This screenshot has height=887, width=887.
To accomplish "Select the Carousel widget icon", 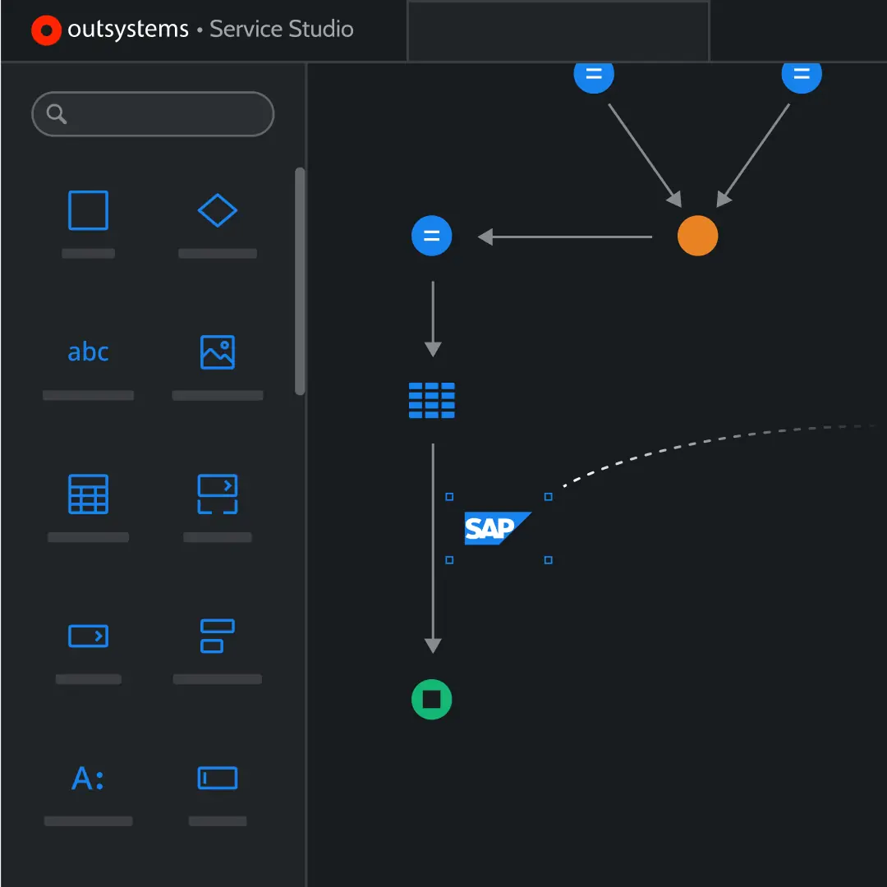I will click(217, 493).
